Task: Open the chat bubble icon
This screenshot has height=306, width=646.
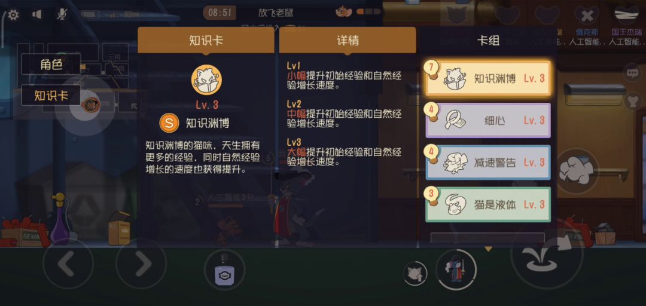Action: pyautogui.click(x=632, y=74)
